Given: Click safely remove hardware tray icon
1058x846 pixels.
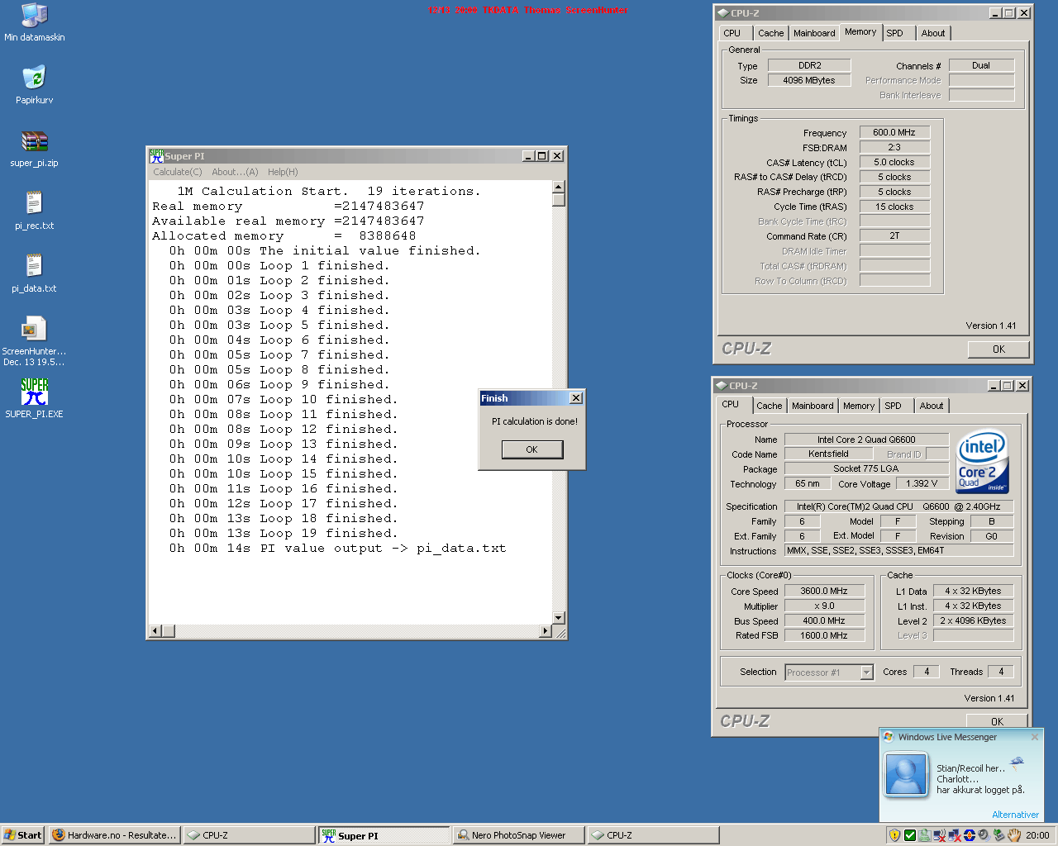Looking at the screenshot, I should tap(998, 835).
